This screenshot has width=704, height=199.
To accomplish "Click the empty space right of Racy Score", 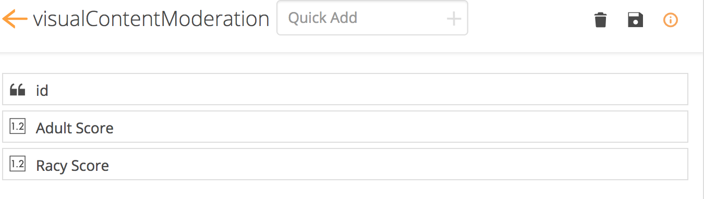I will tap(398, 165).
